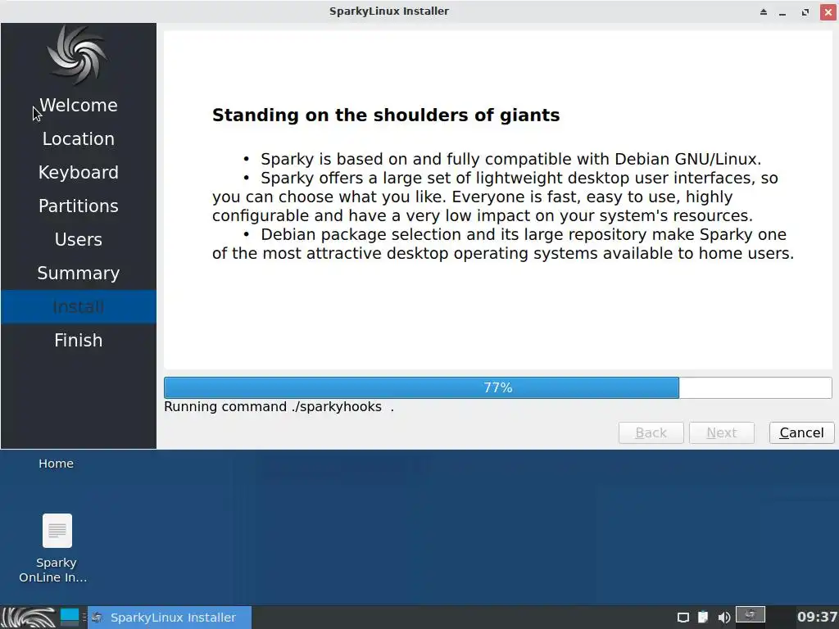The image size is (839, 629).
Task: Click the Sparky installer tray thumbnail
Action: (751, 614)
